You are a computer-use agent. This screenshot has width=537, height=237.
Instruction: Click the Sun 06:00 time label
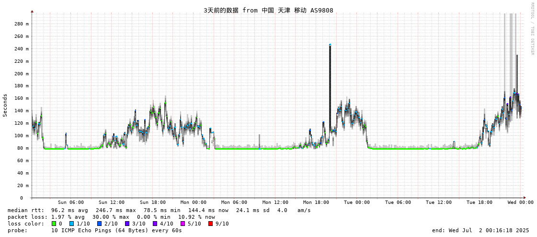(71, 202)
